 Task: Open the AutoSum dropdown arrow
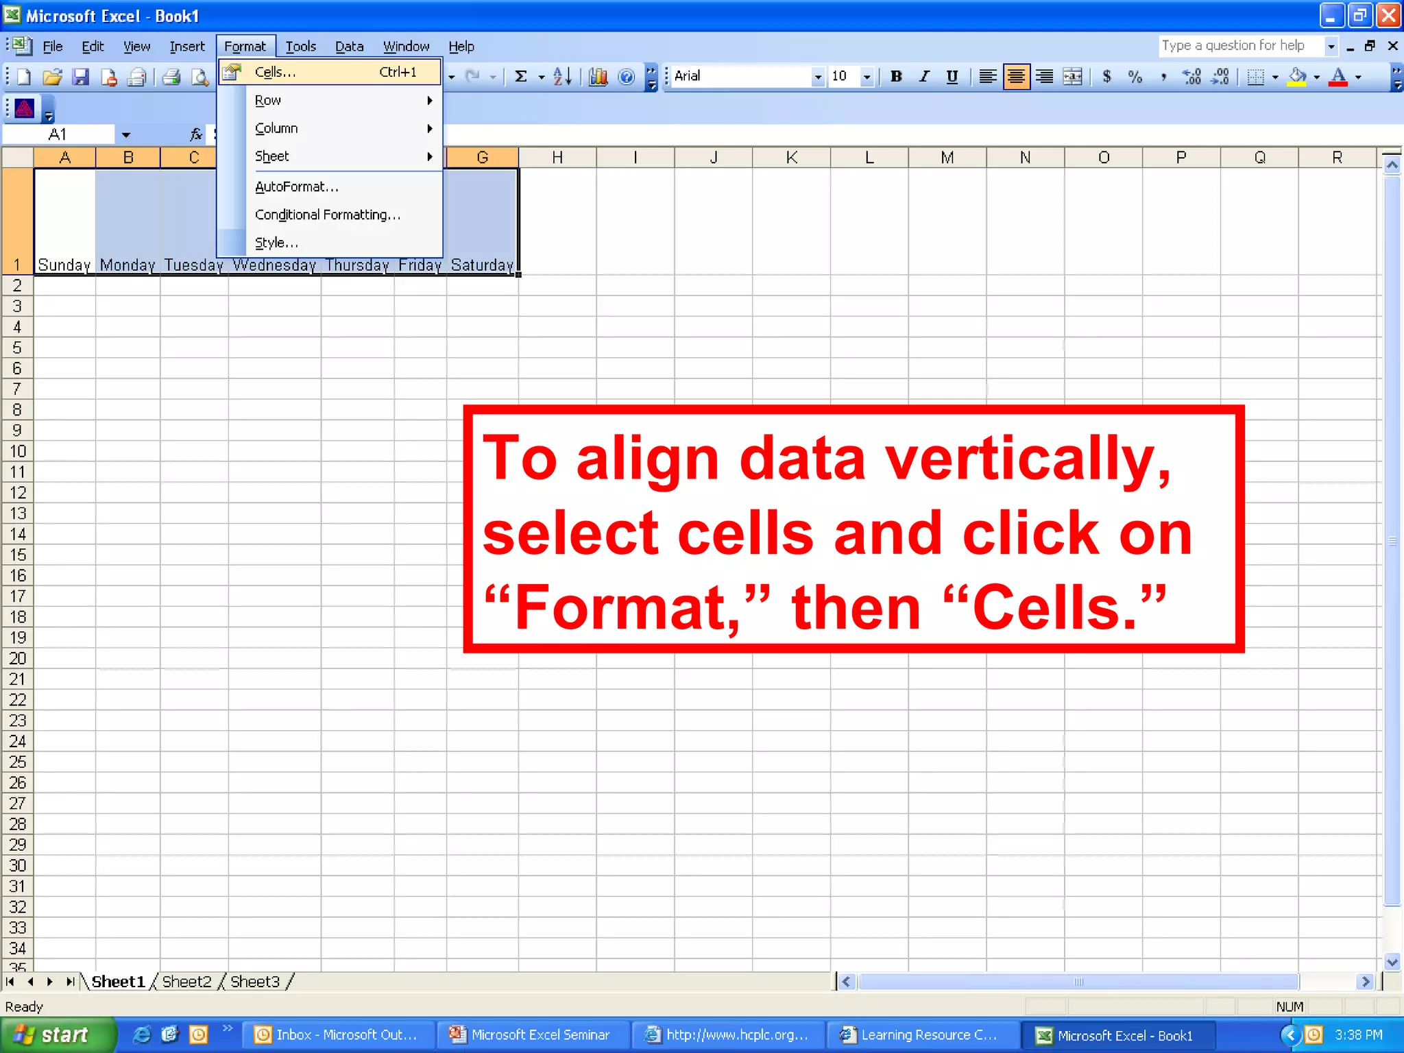[541, 77]
